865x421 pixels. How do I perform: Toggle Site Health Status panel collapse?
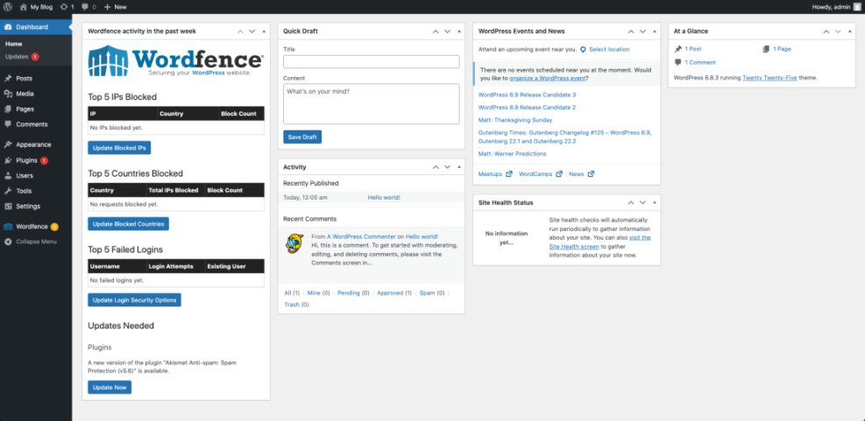(655, 203)
